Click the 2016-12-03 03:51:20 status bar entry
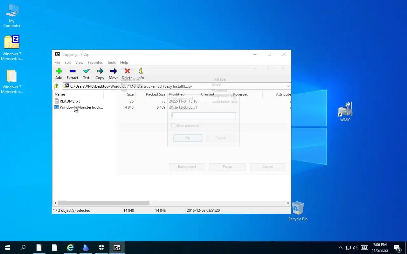This screenshot has height=254, width=407. click(203, 211)
